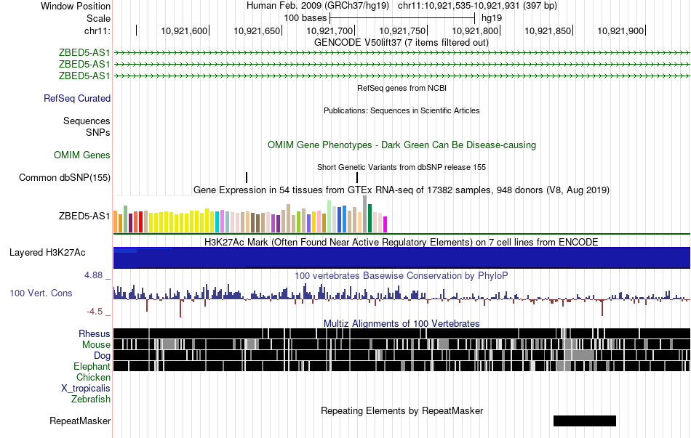Click the second ZBED5-AS1 GENCODE transcript label
Viewport: 691px width, 438px height.
pos(84,64)
